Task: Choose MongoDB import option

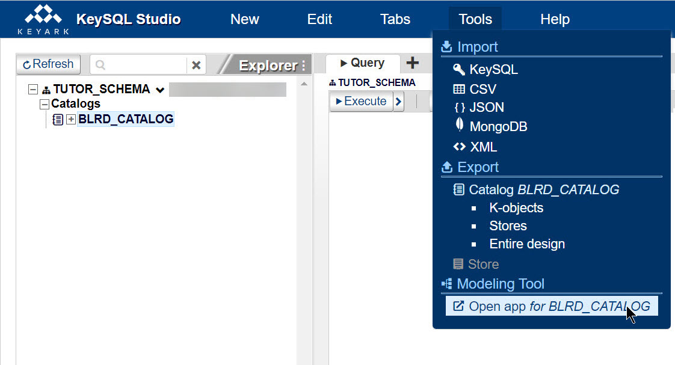Action: point(498,126)
